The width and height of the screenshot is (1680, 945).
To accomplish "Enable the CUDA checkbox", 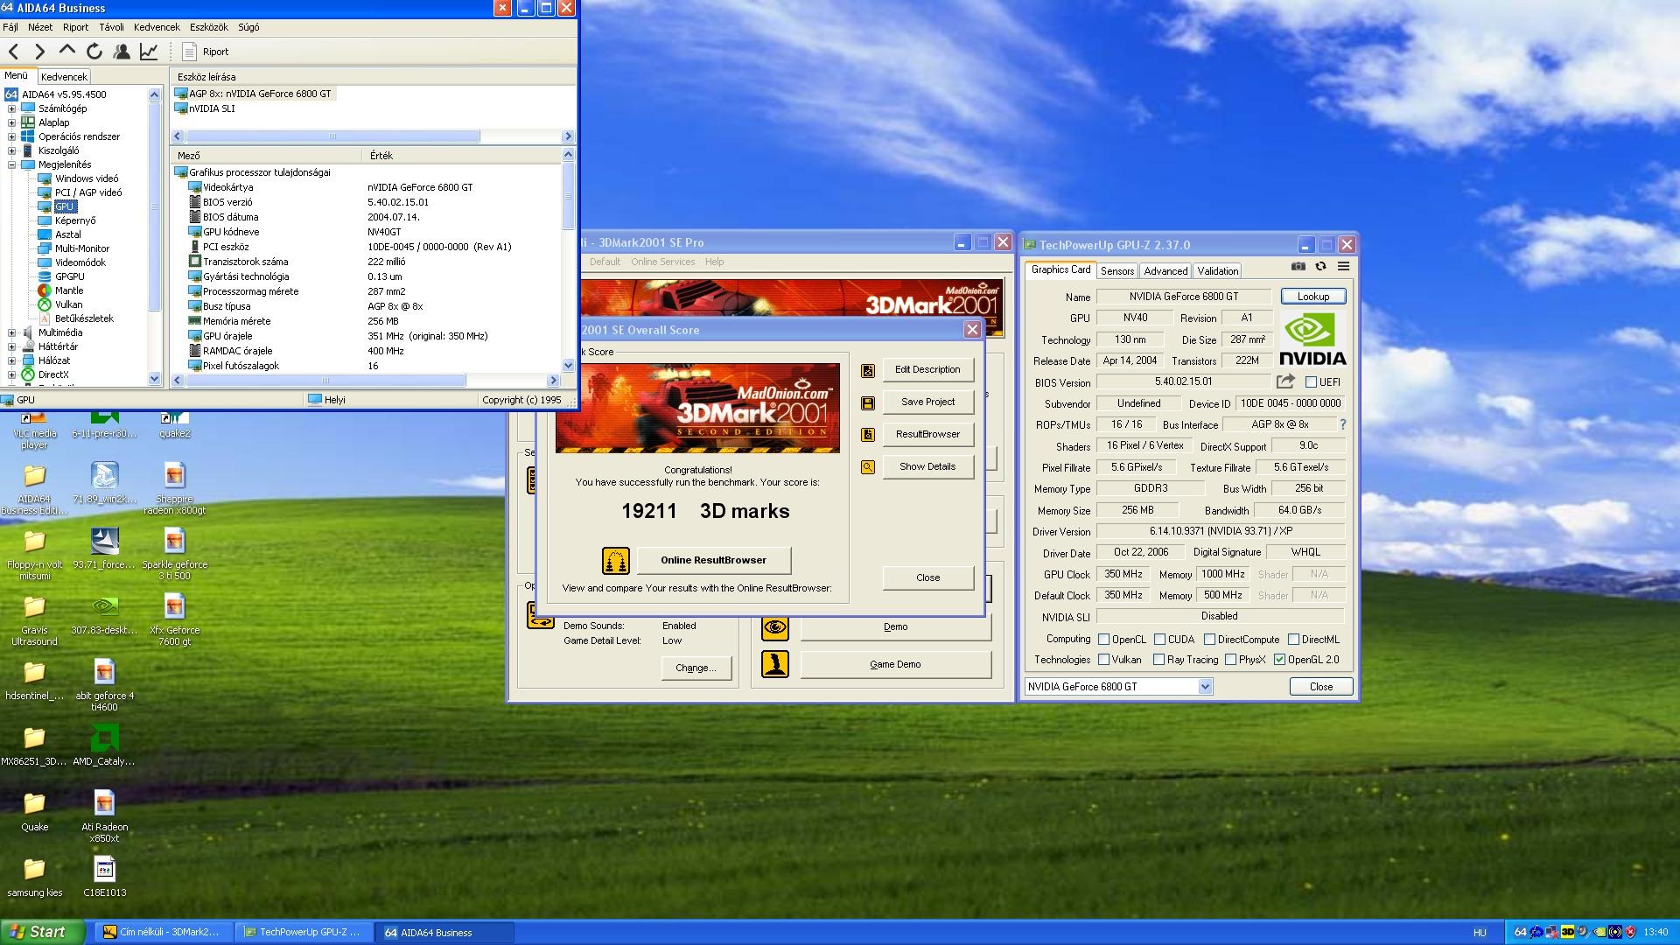I will point(1159,640).
